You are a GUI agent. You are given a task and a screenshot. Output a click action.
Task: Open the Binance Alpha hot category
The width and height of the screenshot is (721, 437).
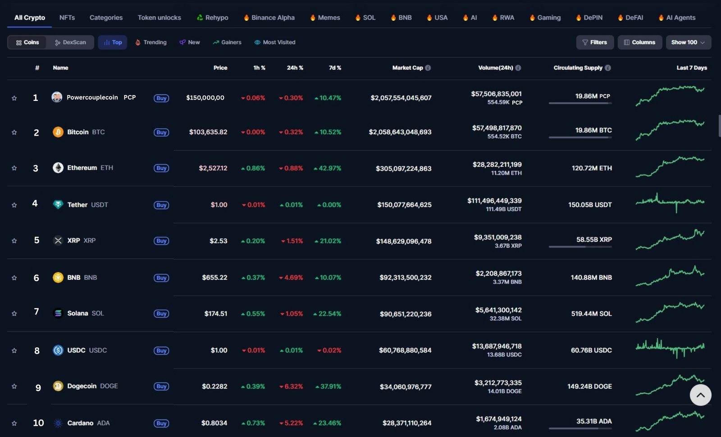[x=269, y=18]
